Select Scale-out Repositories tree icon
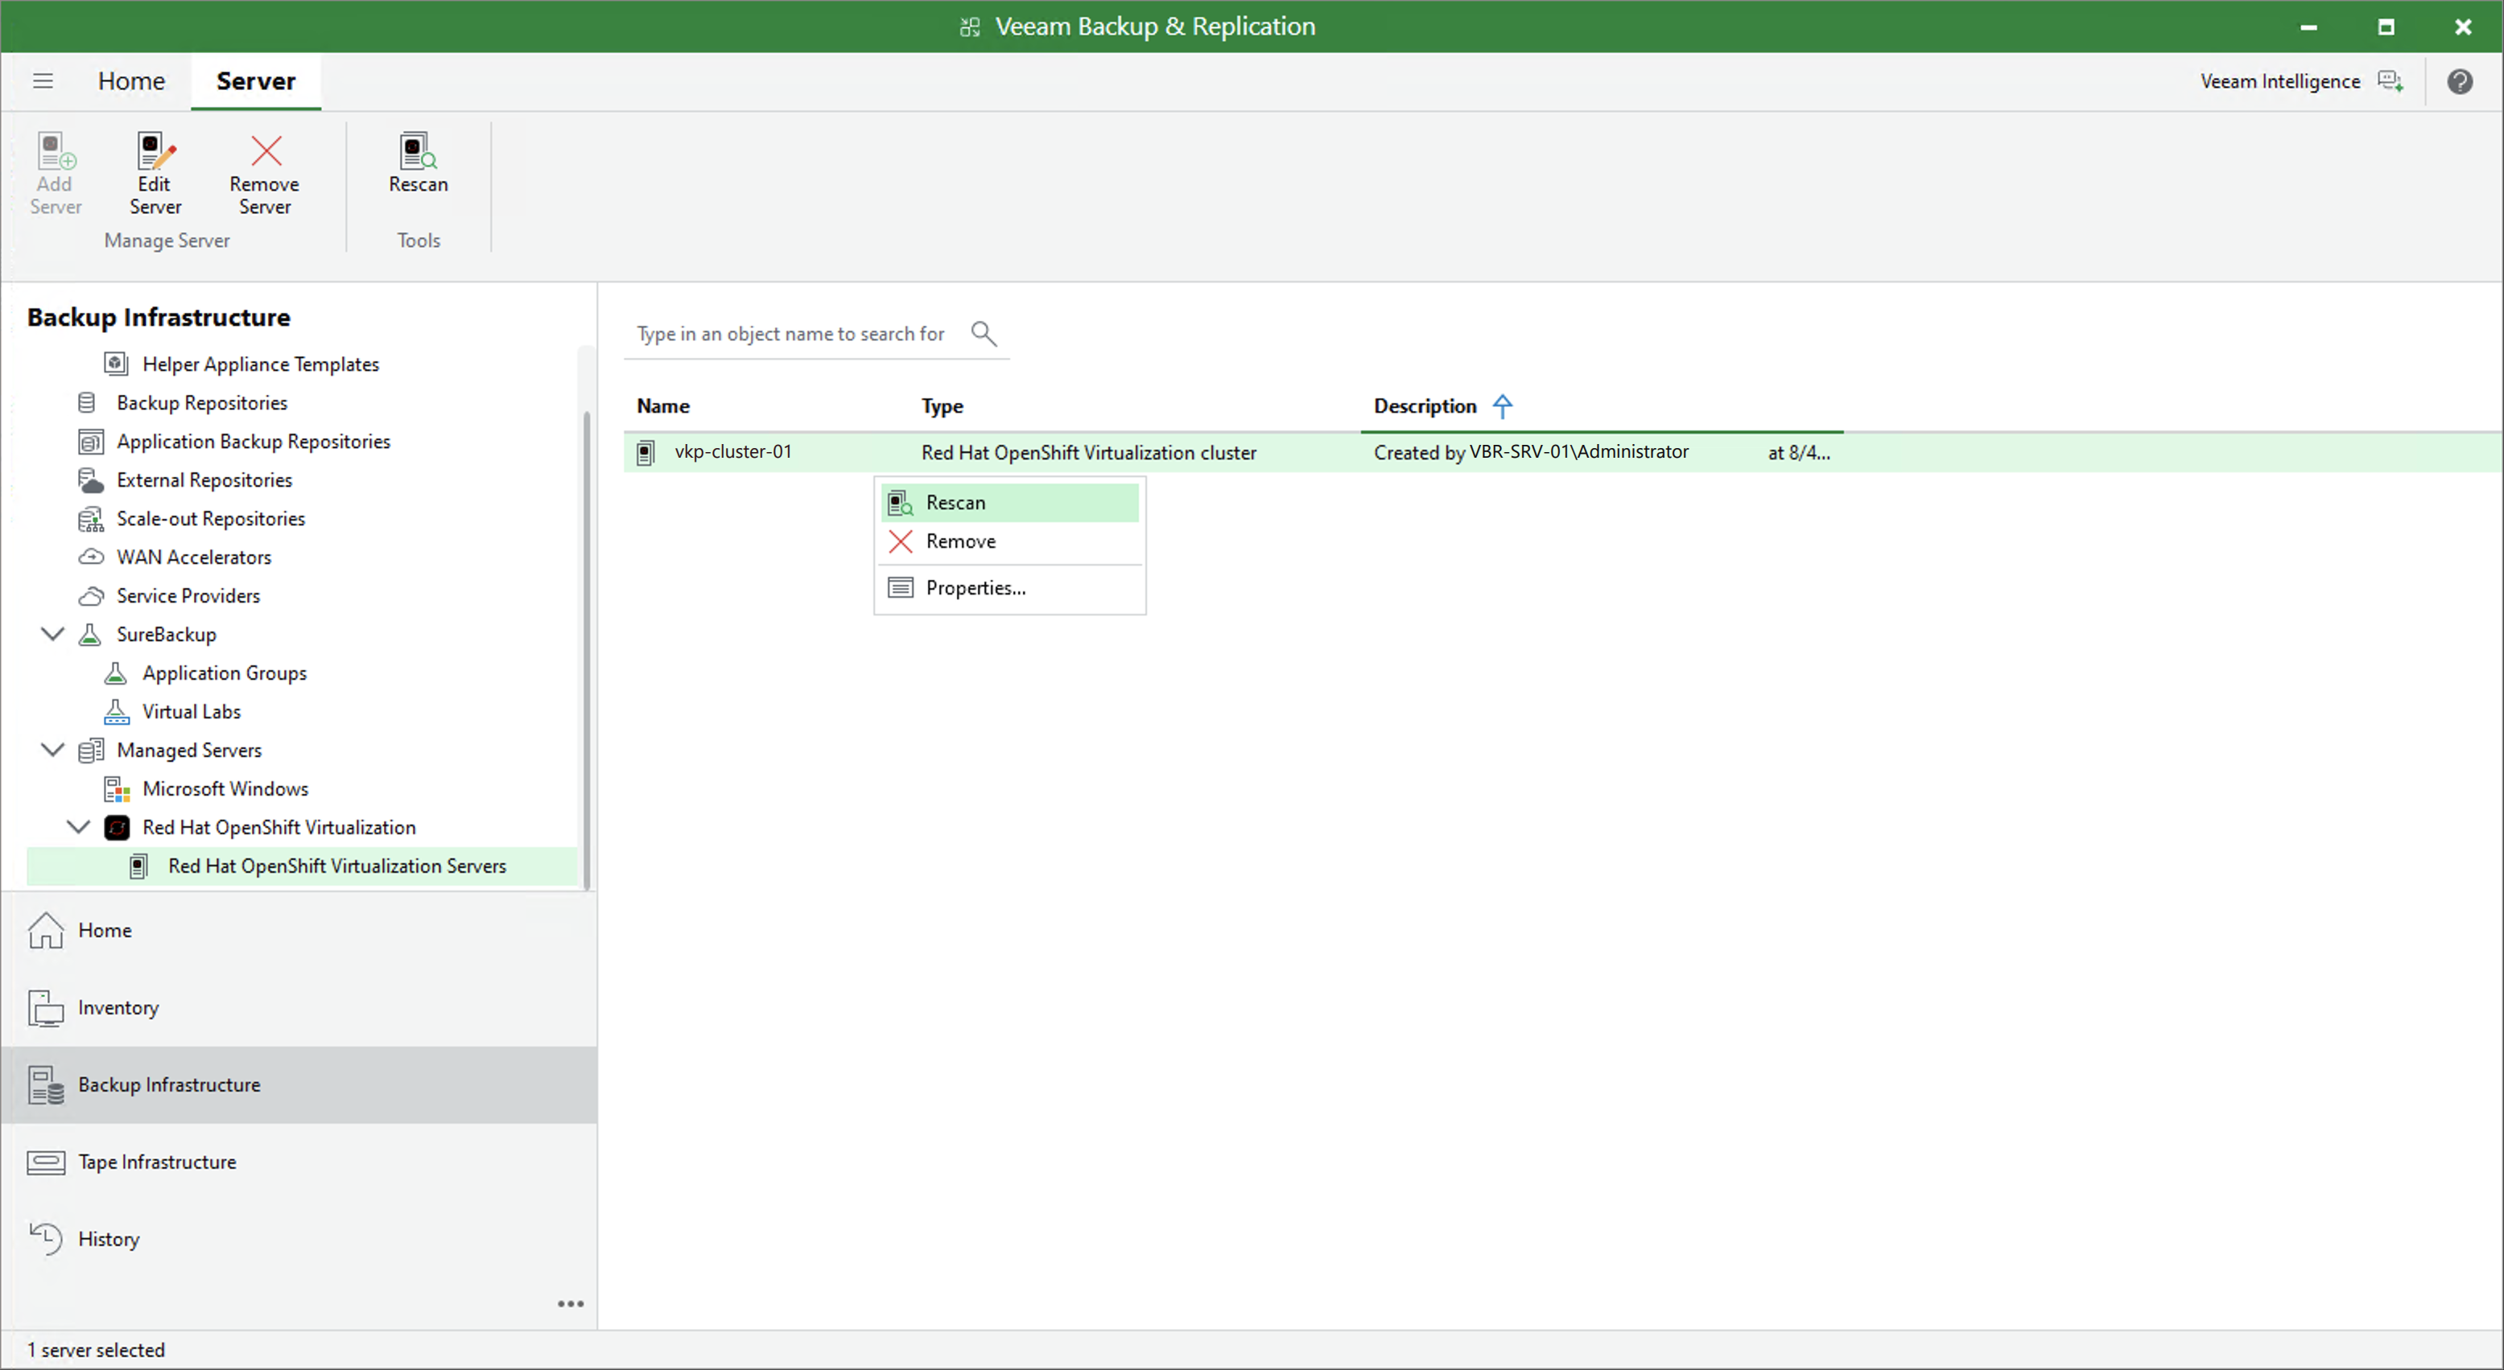 coord(90,520)
